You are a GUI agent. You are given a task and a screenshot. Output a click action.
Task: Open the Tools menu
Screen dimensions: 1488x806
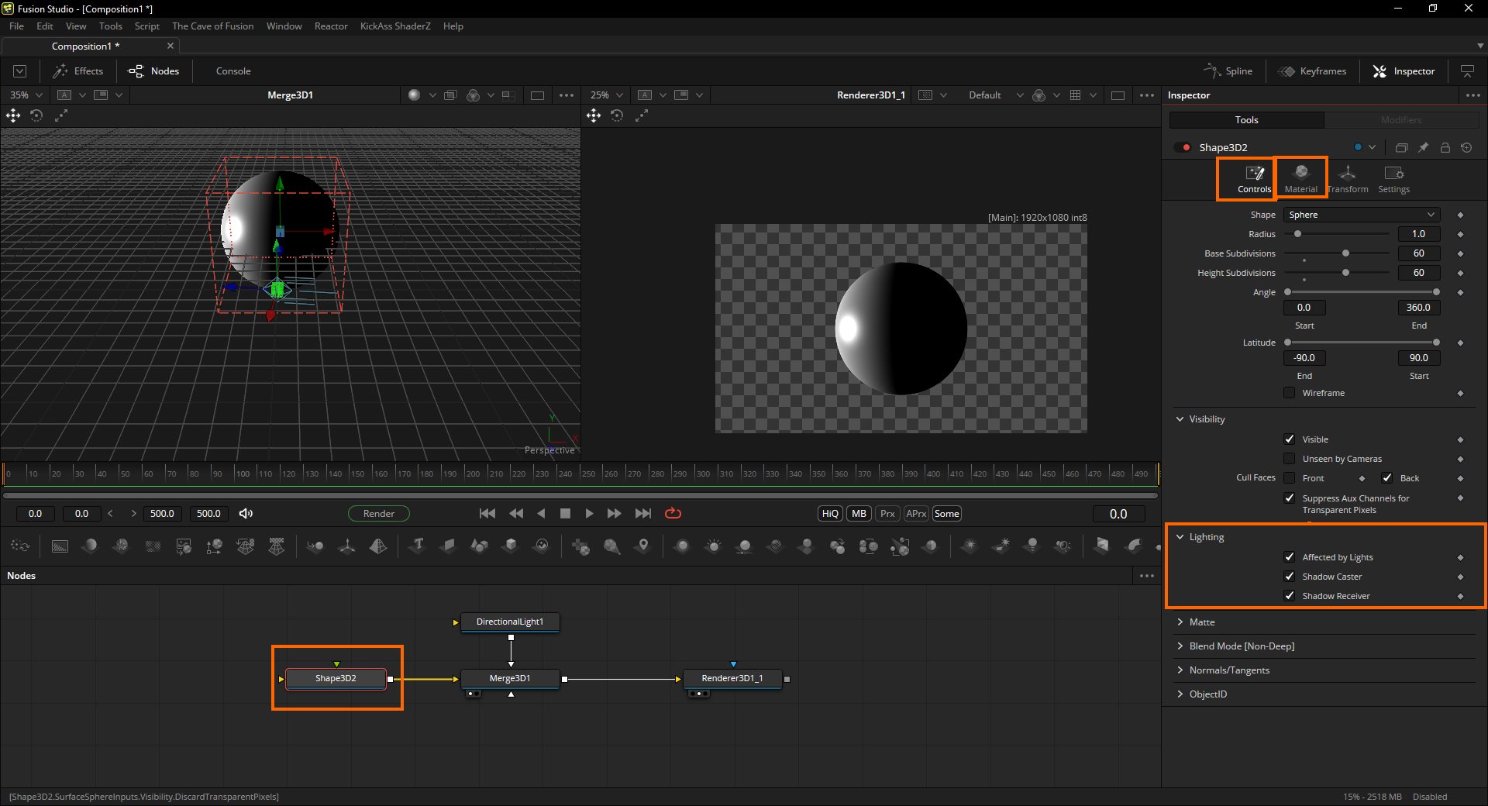tap(111, 26)
